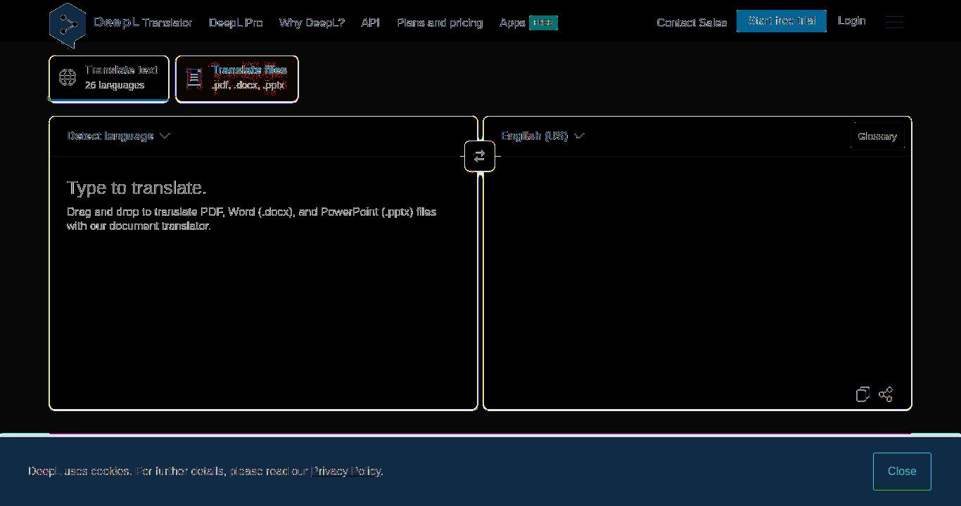Open the Why DeepL? menu
Viewport: 961px width, 506px height.
[x=312, y=22]
